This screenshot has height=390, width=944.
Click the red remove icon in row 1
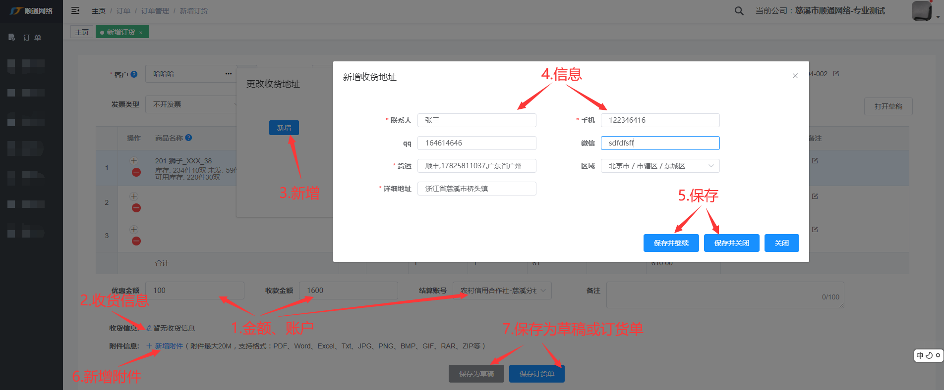(x=136, y=172)
